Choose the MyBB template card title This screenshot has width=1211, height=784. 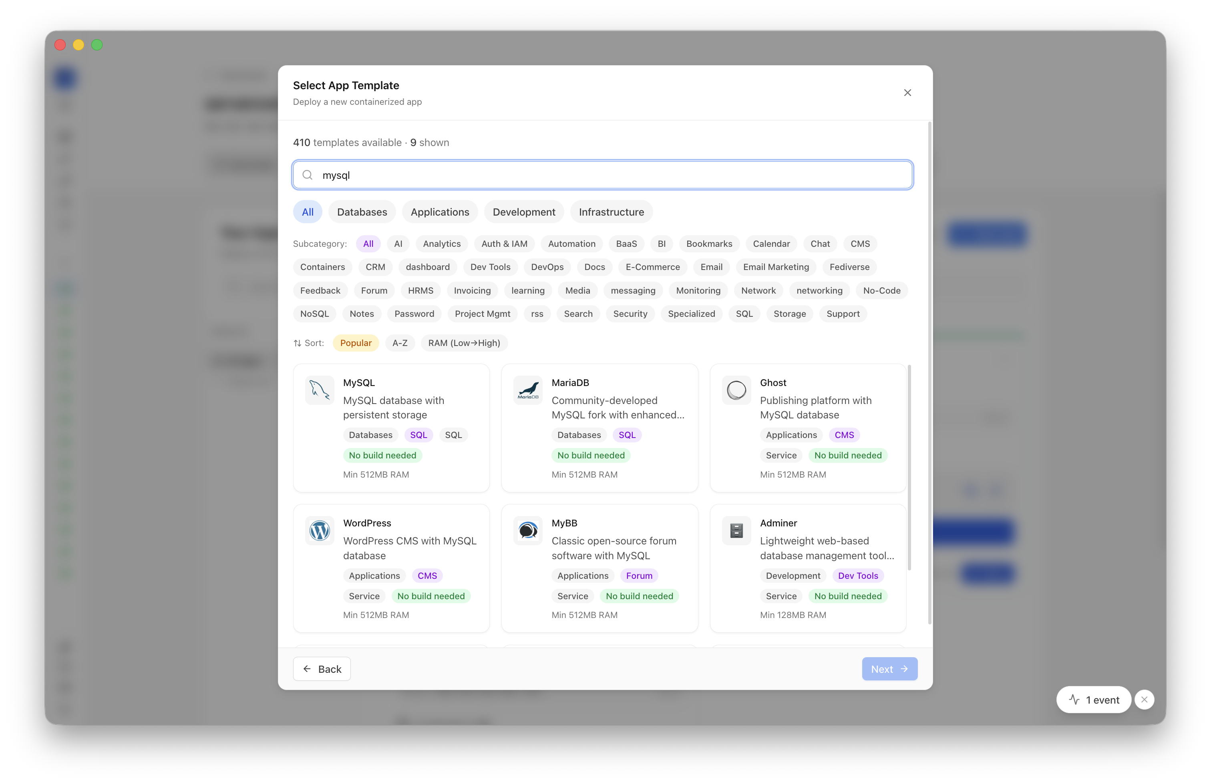click(564, 523)
